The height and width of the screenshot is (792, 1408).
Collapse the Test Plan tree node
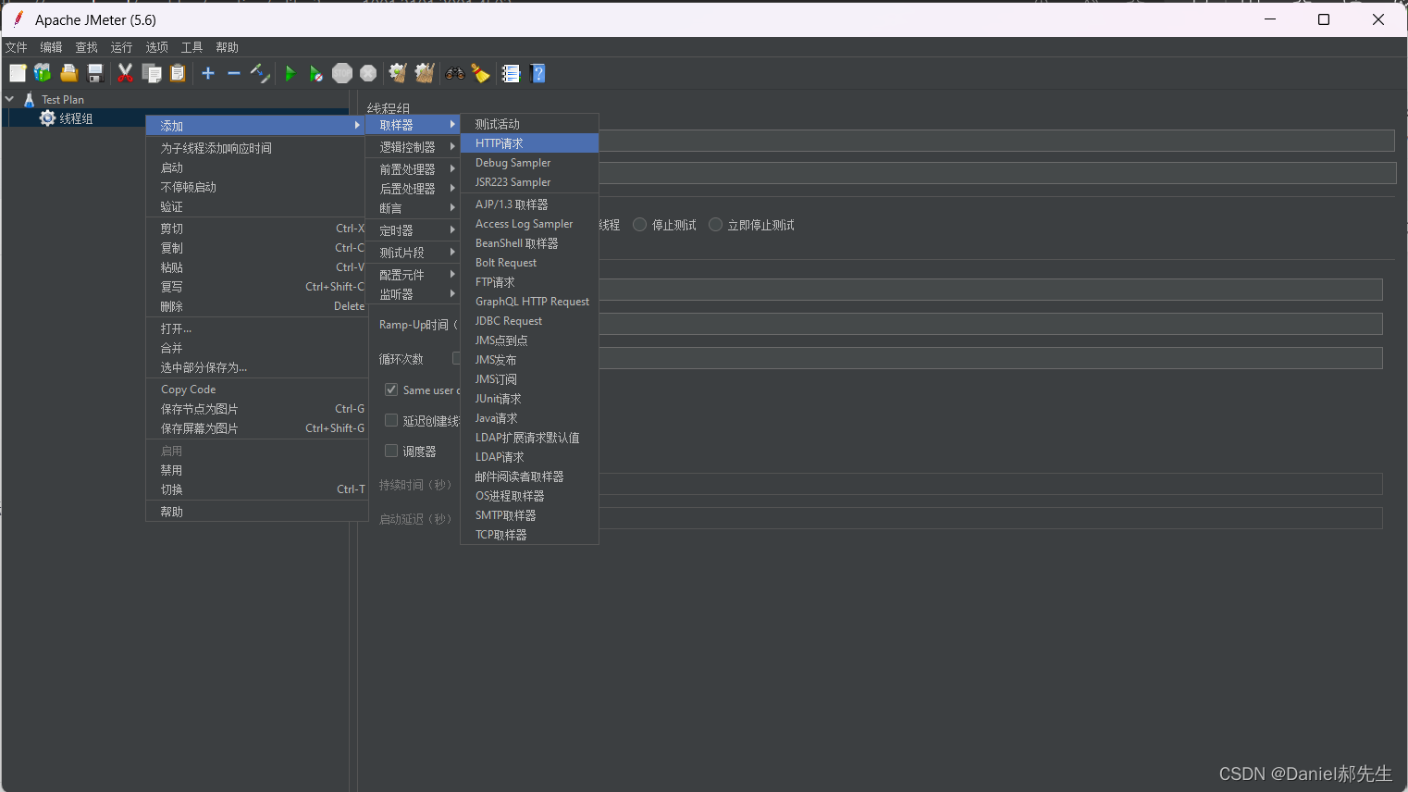(x=10, y=99)
